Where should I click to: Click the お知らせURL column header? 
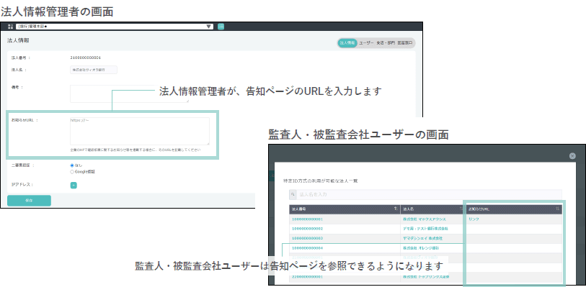tap(514, 209)
